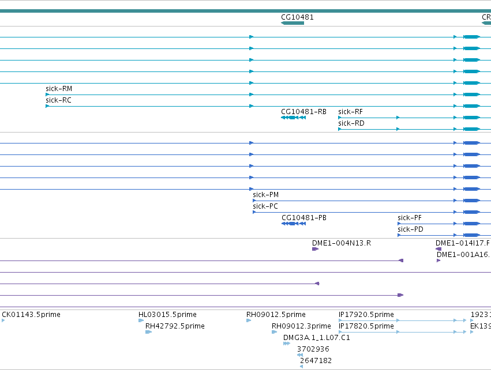Click the RH09012.5prime EST label
491x370 pixels.
276,315
